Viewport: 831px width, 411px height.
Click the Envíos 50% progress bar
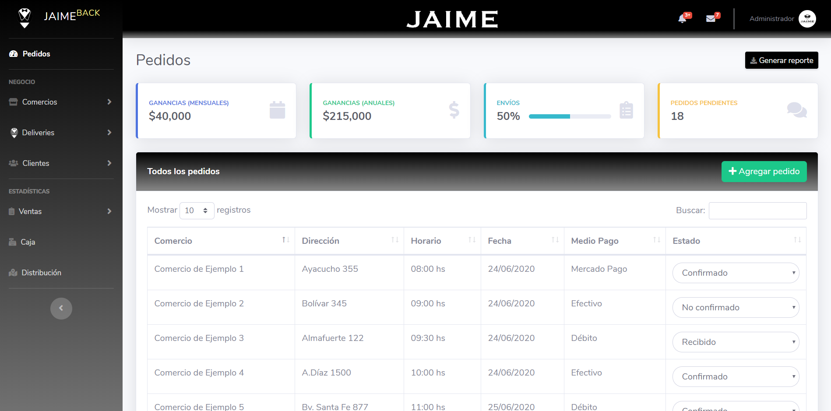click(570, 116)
